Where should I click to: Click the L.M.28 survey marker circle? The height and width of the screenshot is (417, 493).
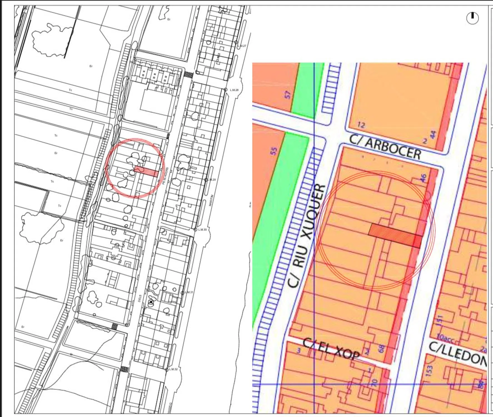pyautogui.click(x=226, y=90)
